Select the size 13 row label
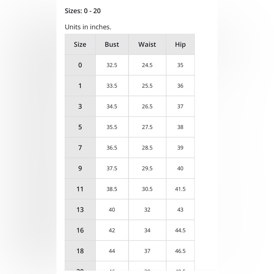The width and height of the screenshot is (274, 274). point(80,210)
